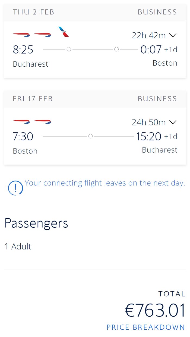Image resolution: width=190 pixels, height=337 pixels.
Task: Expand the 24h 50m flight details chevron
Action: click(x=173, y=122)
